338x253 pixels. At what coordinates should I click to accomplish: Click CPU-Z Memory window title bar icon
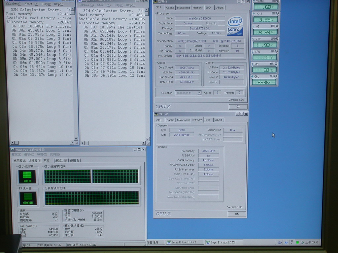(x=156, y=114)
